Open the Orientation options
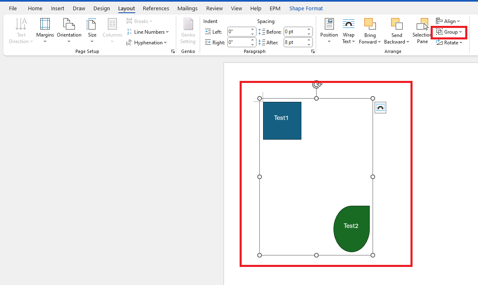The width and height of the screenshot is (478, 285). (x=69, y=30)
